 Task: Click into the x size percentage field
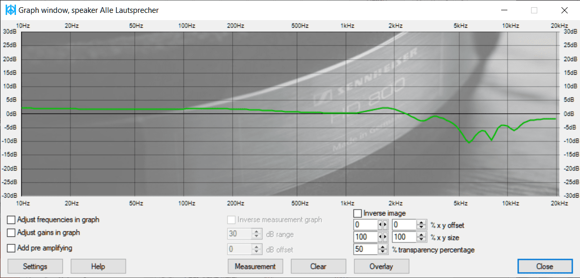365,237
